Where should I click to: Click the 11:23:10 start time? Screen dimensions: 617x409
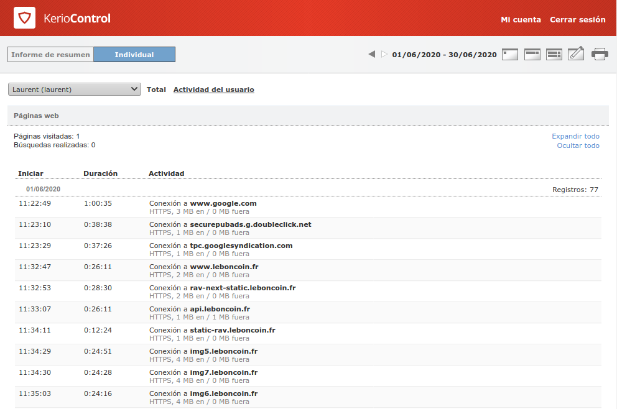tap(35, 224)
